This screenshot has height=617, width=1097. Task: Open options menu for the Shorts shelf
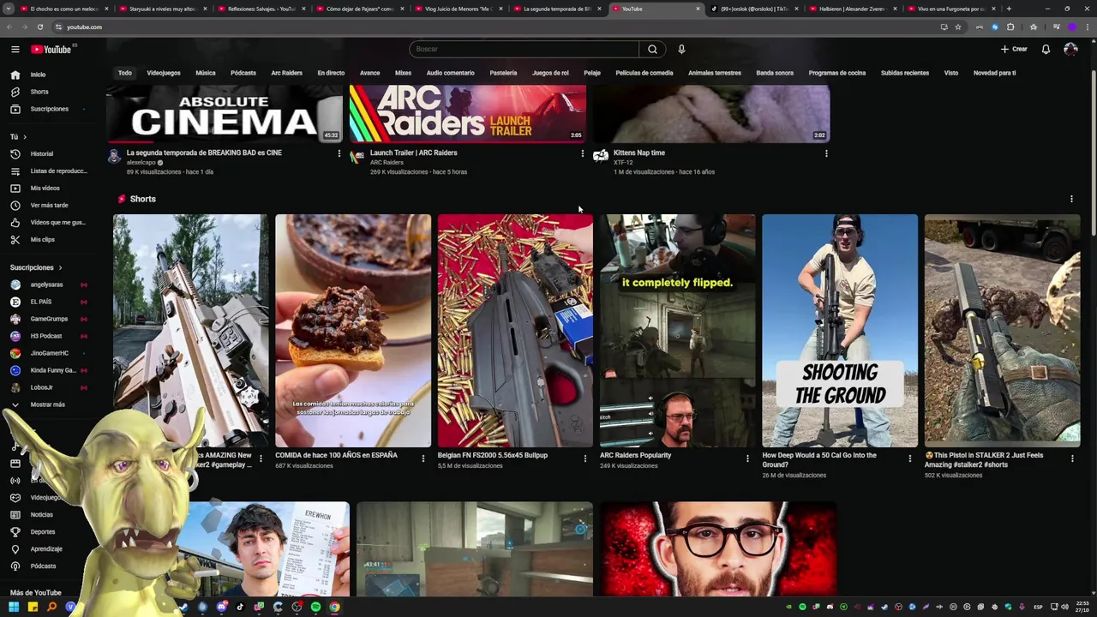tap(1071, 199)
